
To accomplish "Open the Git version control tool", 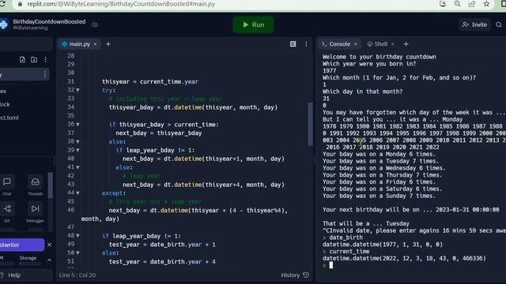I will (x=7, y=212).
